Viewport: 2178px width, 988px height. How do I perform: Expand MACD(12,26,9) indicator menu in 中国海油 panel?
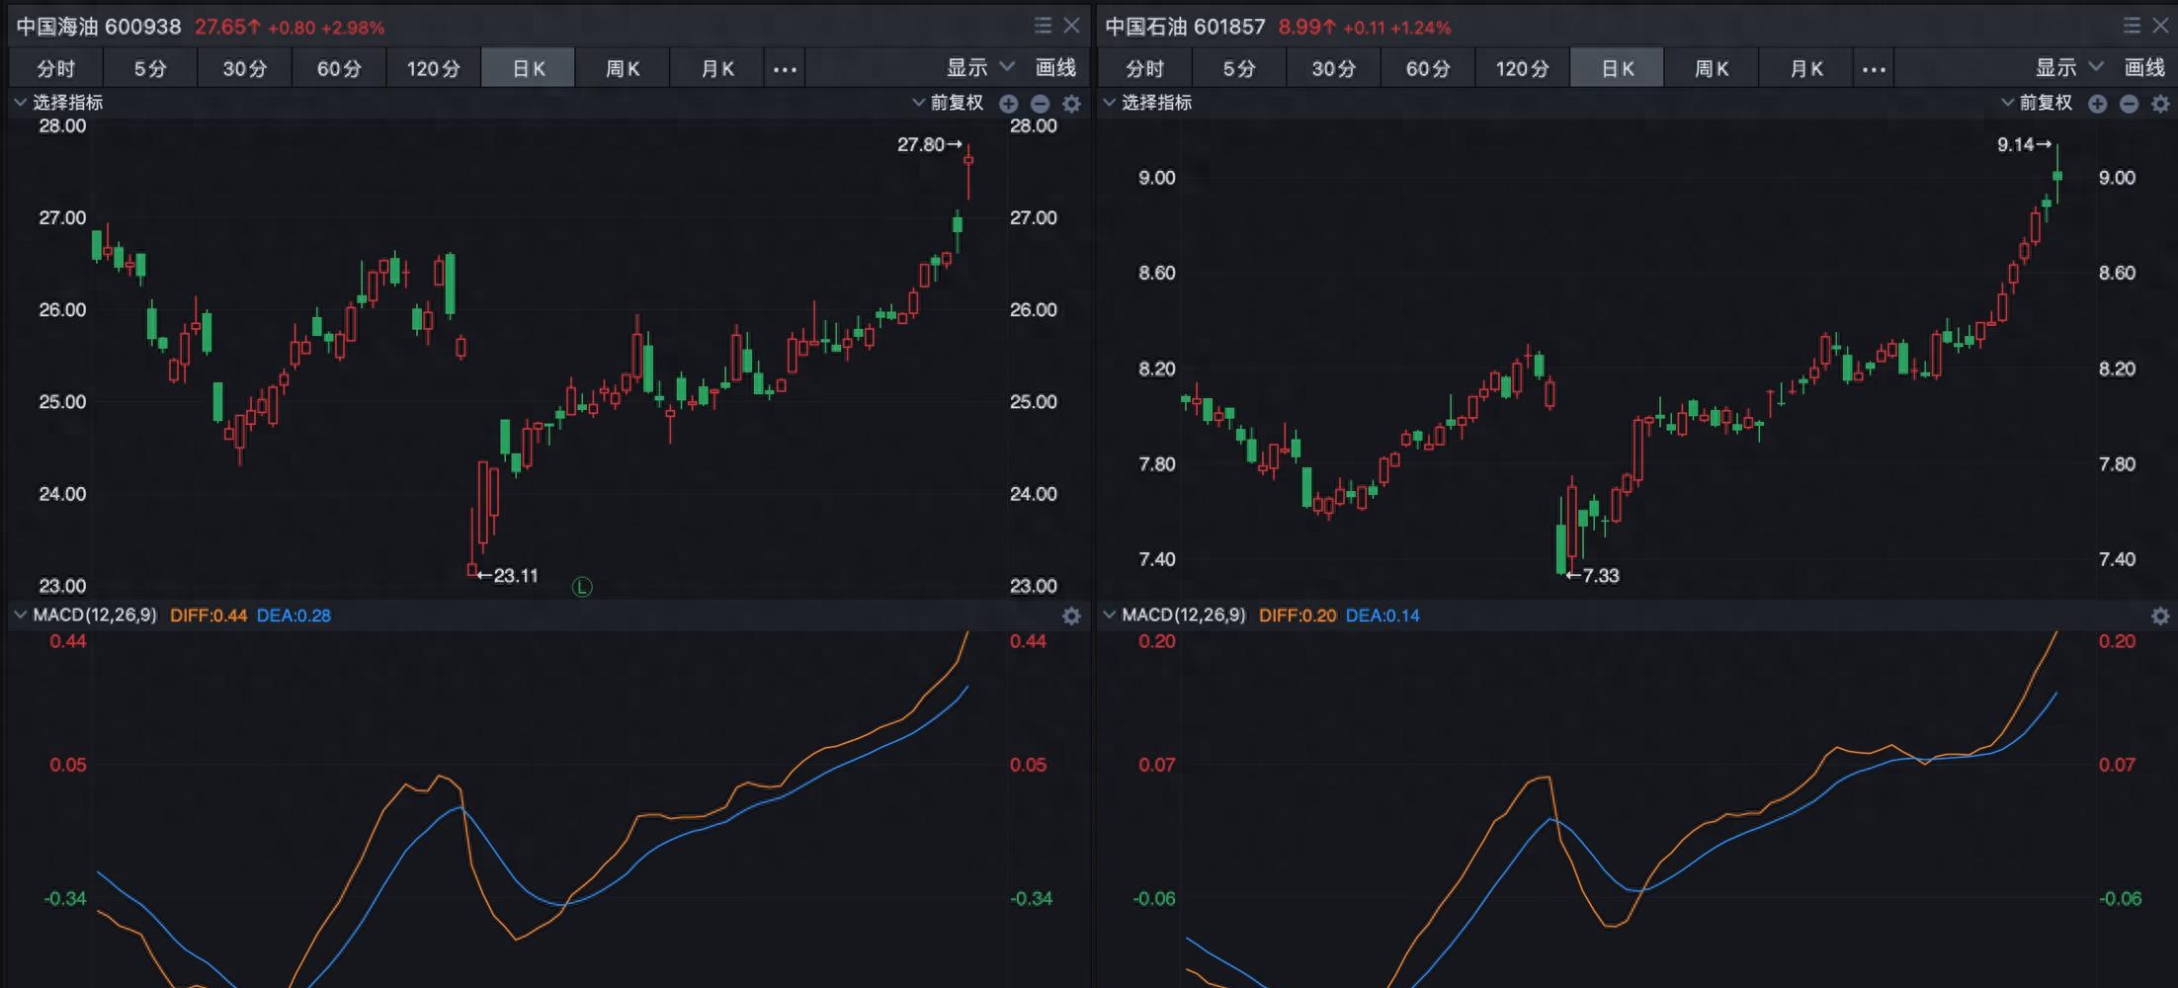pyautogui.click(x=85, y=616)
